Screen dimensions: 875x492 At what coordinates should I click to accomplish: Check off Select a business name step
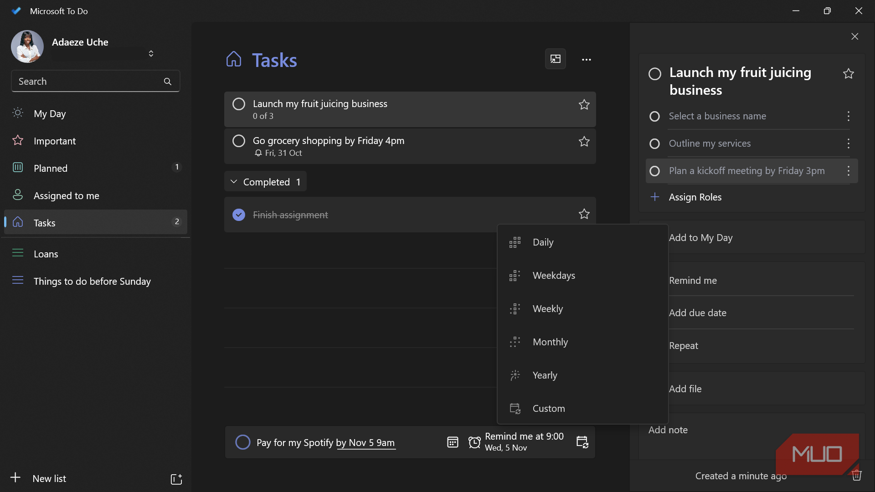[654, 117]
